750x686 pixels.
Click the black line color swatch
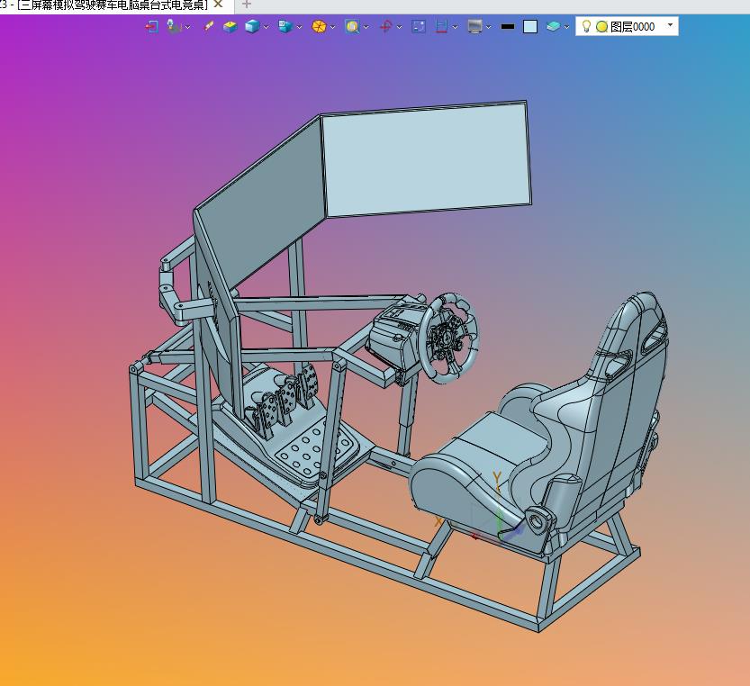coord(508,27)
